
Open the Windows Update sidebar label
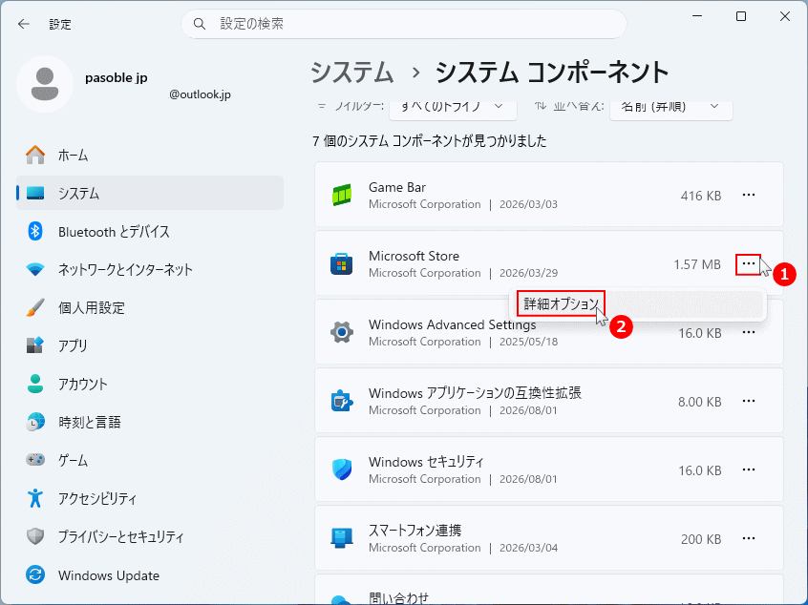[109, 575]
